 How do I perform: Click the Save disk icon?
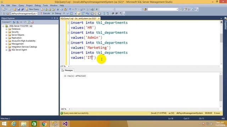coord(19,10)
